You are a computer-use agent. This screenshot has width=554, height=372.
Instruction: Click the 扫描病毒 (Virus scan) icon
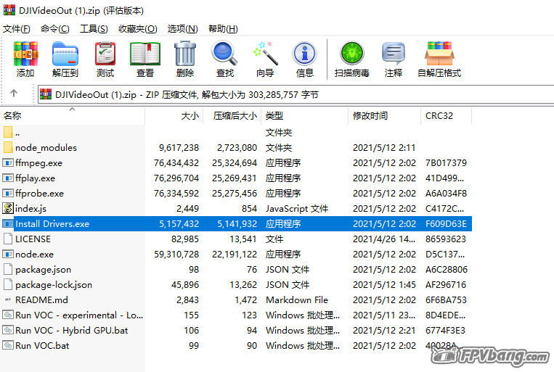352,54
